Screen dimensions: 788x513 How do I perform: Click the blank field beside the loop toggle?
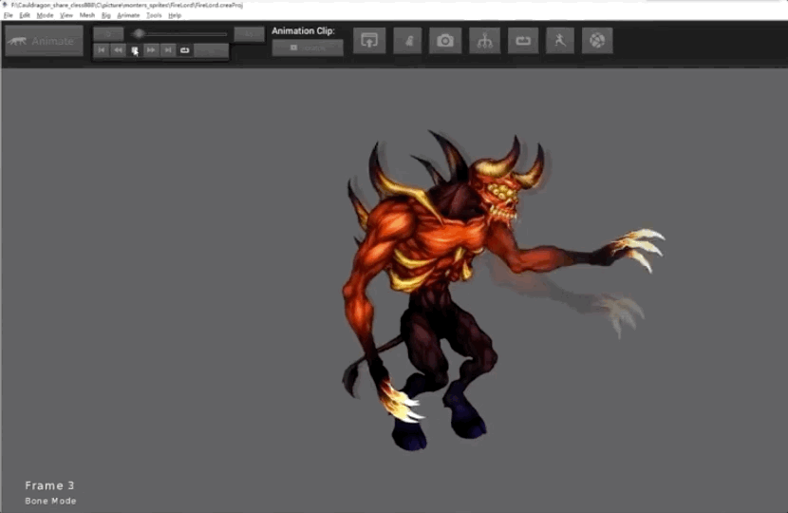point(211,50)
